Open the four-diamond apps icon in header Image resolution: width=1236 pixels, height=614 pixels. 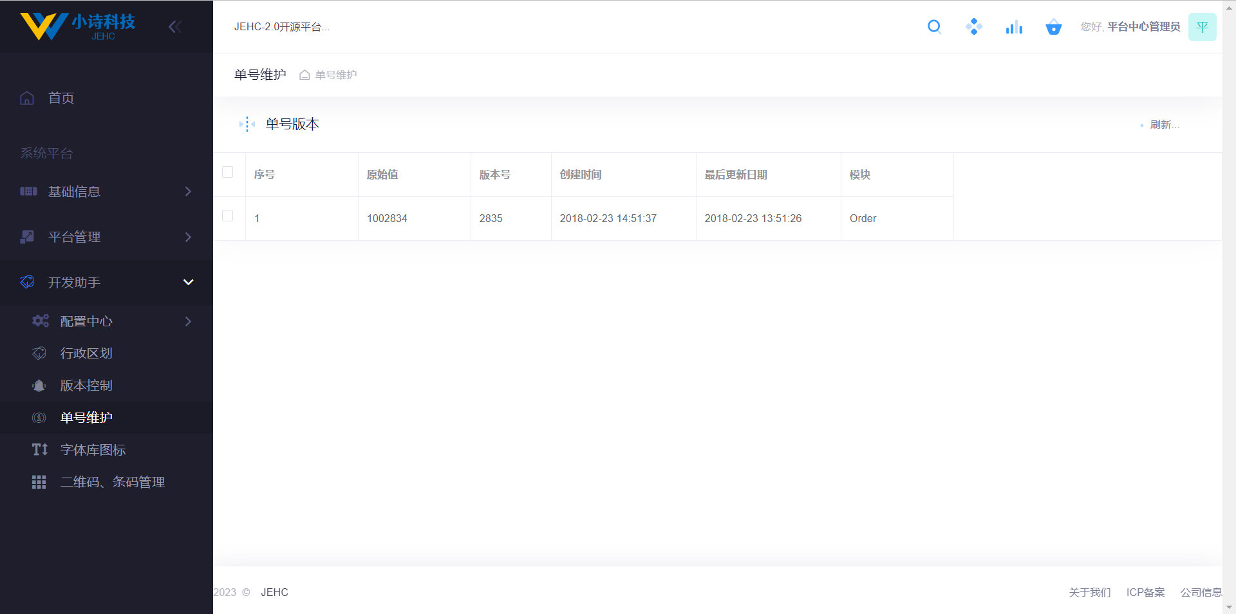[x=973, y=26]
